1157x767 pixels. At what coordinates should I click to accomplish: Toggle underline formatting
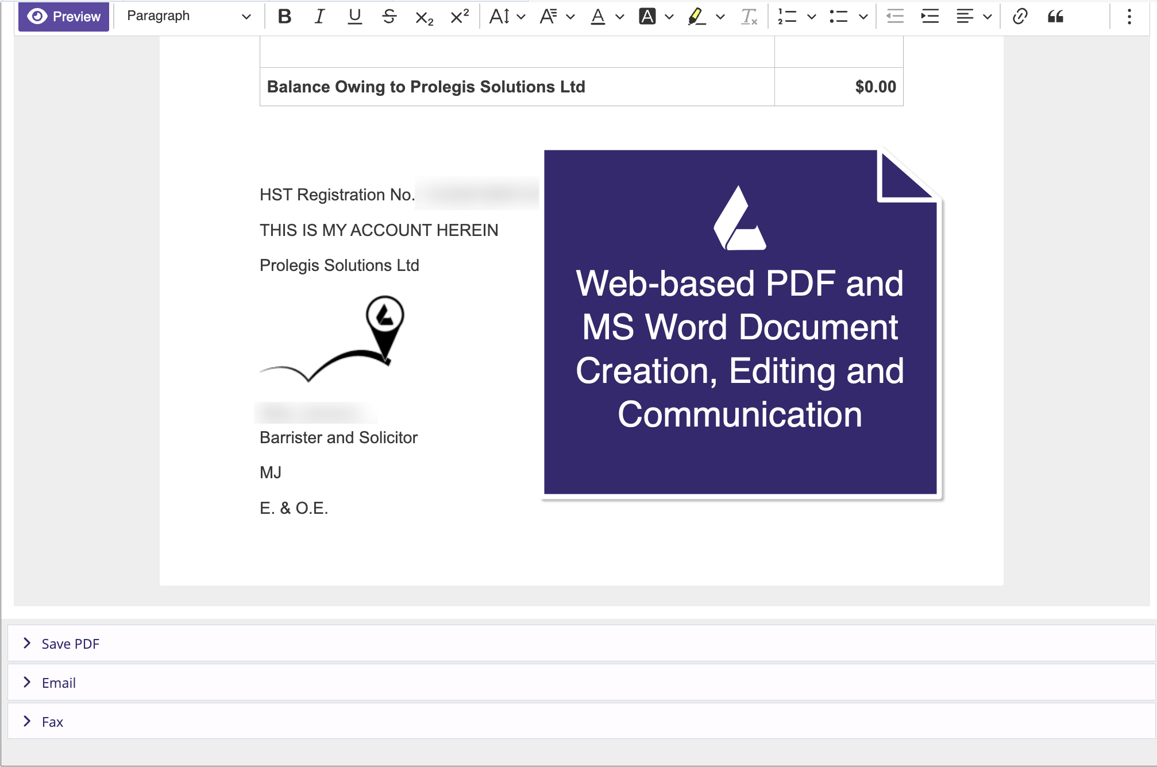pos(354,17)
